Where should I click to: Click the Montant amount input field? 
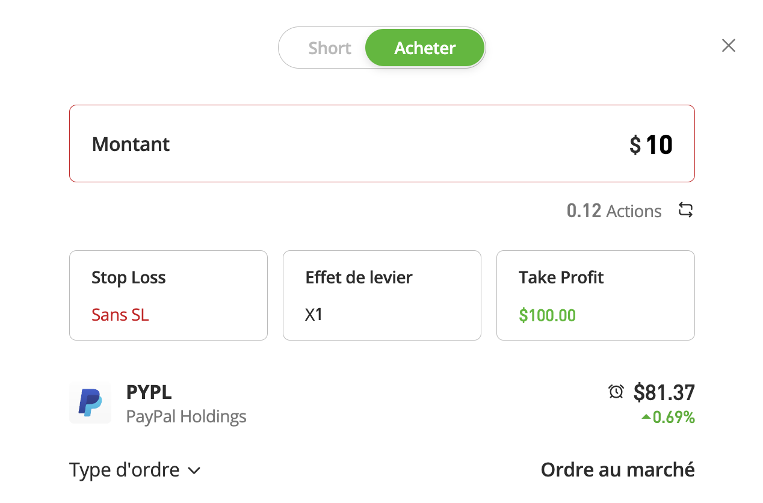coord(381,143)
